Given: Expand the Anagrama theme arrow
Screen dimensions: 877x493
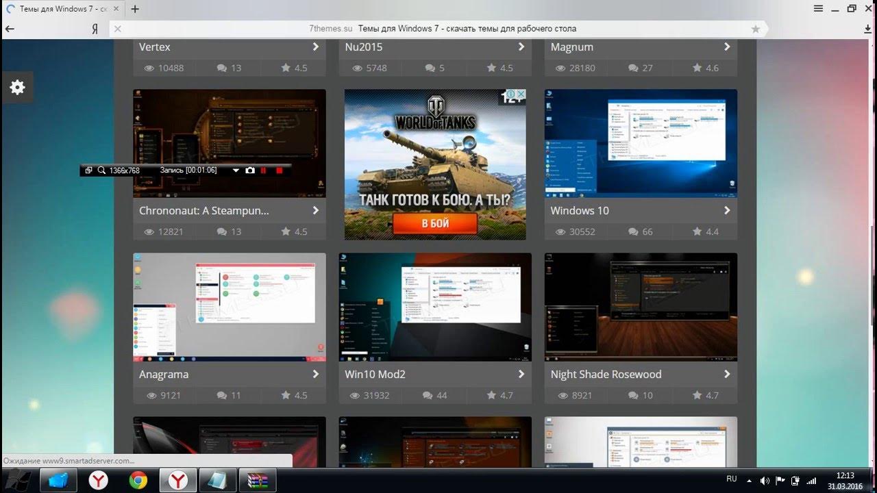Looking at the screenshot, I should tap(316, 374).
